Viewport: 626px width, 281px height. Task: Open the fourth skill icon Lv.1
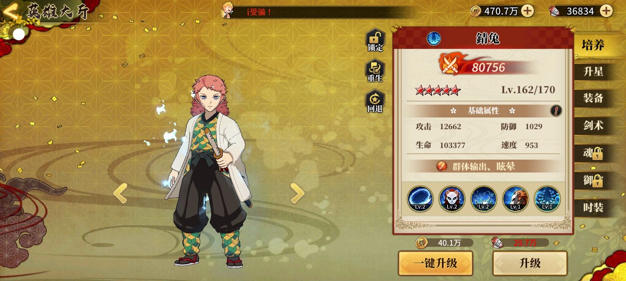pos(515,199)
